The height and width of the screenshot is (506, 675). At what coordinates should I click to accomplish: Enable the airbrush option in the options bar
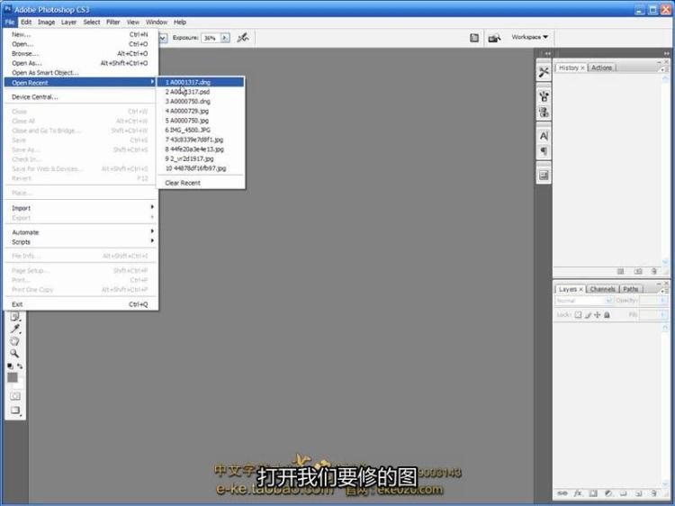tap(243, 38)
